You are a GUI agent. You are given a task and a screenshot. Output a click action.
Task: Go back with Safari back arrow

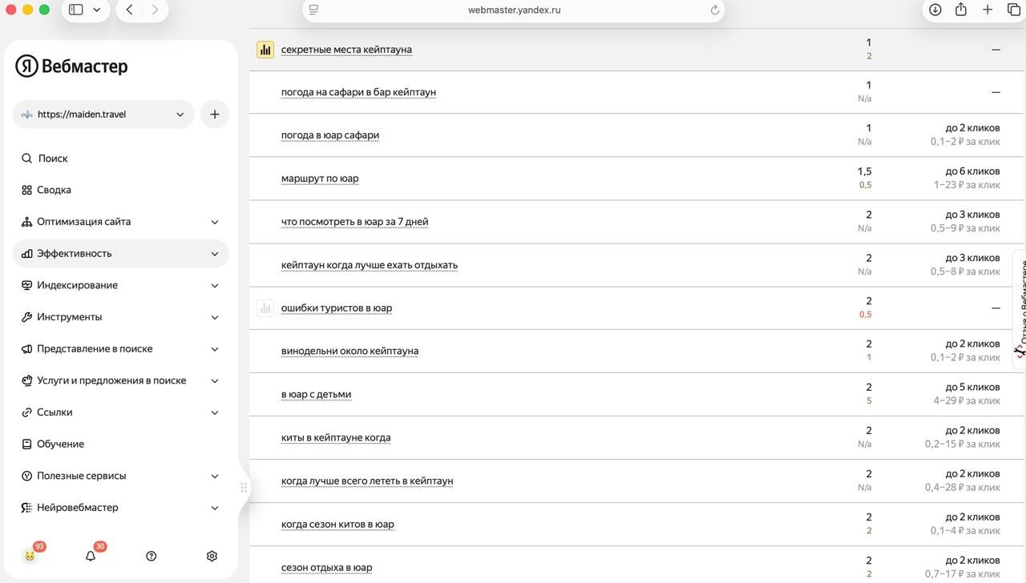(129, 10)
